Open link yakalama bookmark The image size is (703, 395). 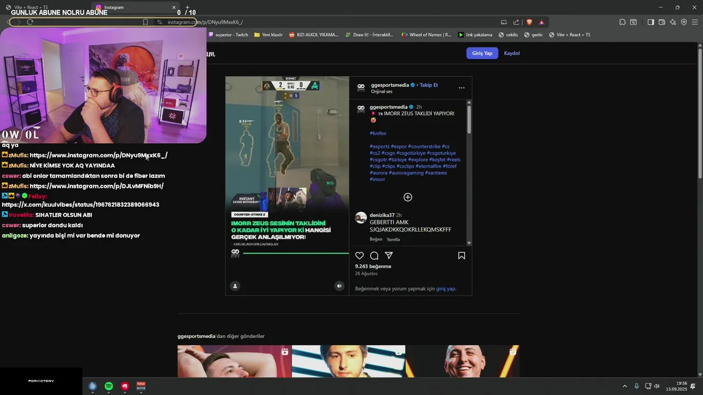point(475,35)
